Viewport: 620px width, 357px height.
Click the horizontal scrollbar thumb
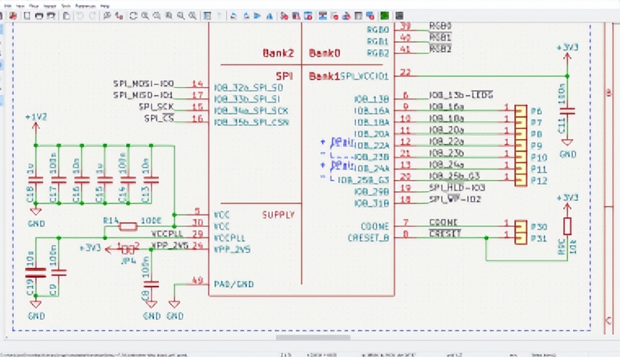[x=313, y=338]
